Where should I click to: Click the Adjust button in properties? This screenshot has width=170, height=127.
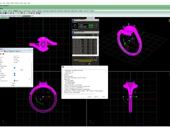tap(22, 70)
